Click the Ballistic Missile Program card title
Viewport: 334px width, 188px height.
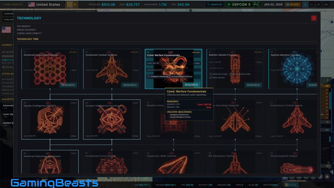pos(223,55)
